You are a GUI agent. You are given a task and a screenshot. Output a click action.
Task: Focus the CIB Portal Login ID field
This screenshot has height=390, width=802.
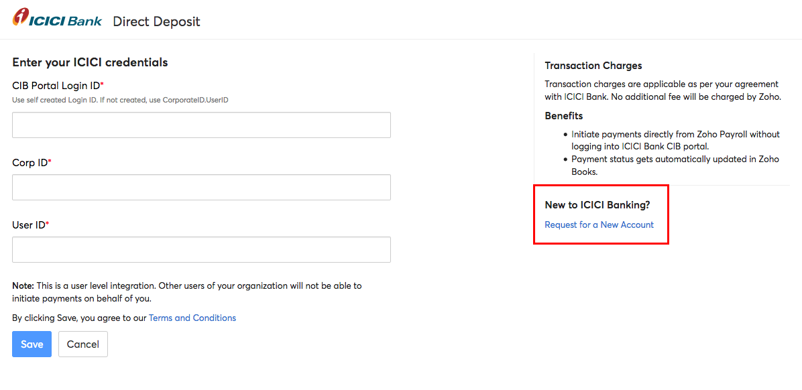[202, 125]
